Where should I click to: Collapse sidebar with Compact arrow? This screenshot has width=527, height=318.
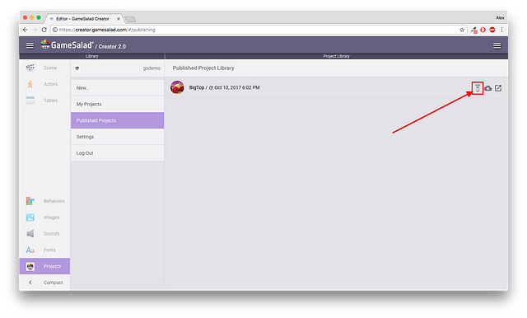pyautogui.click(x=30, y=283)
